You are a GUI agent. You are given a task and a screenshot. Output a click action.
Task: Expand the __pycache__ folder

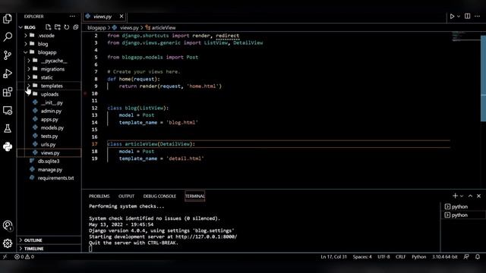(29, 61)
